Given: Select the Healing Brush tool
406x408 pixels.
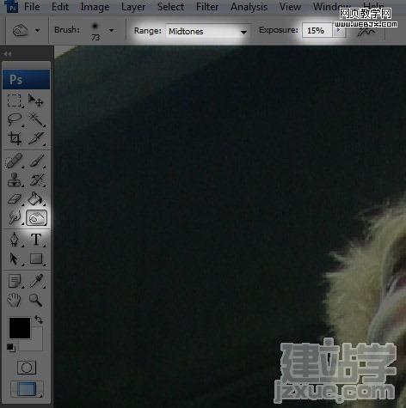Looking at the screenshot, I should [x=14, y=161].
